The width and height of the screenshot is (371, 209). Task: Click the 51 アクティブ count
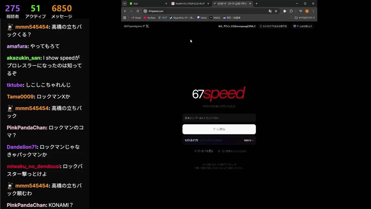(35, 12)
